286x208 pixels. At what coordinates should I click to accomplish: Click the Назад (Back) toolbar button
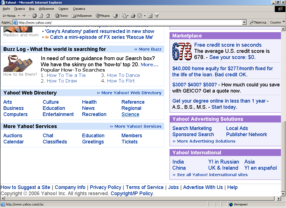pos(9,16)
